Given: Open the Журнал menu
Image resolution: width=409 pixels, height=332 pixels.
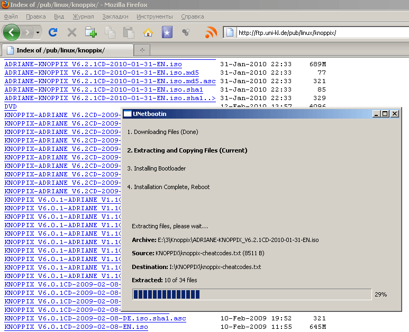Looking at the screenshot, I should point(83,16).
